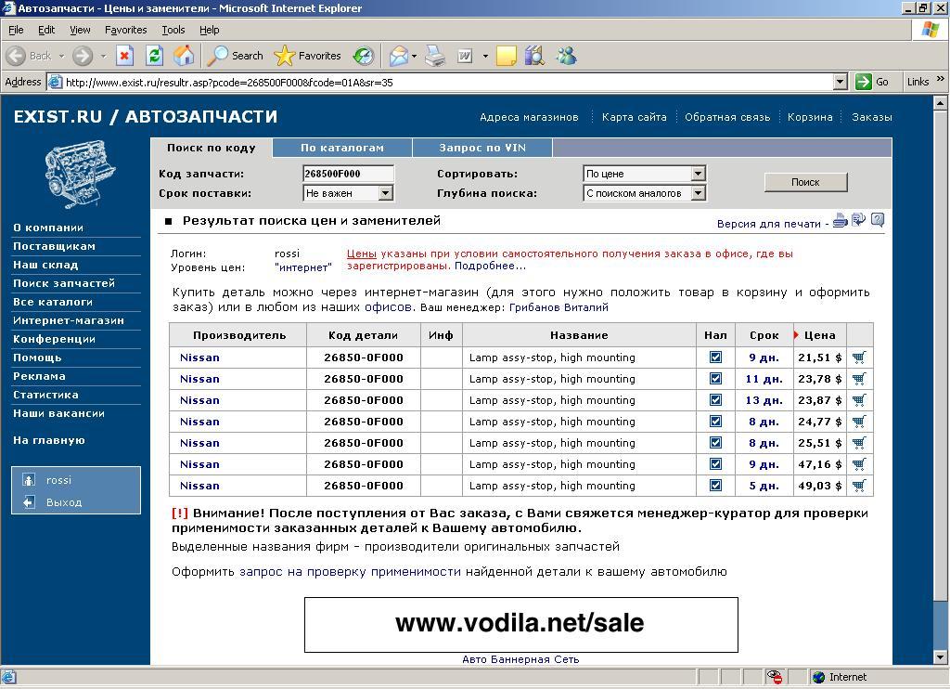Click the page scrollbar down arrow
The image size is (950, 689).
940,656
